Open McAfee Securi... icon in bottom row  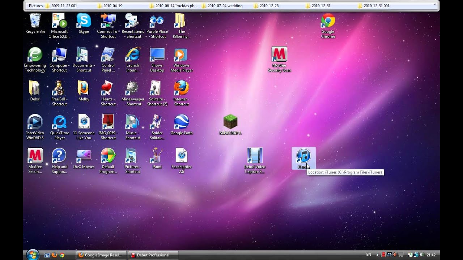(x=35, y=161)
